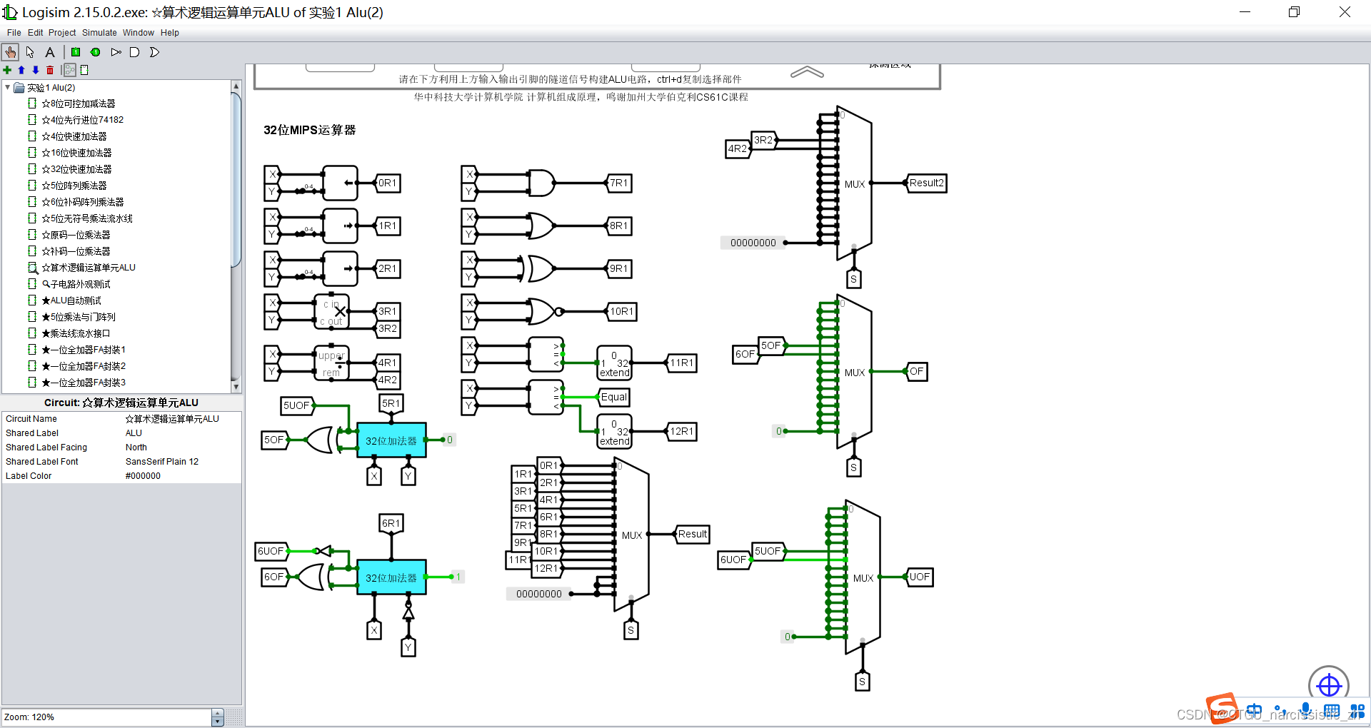Click the blue crosshair floating circle icon
1371x728 pixels.
click(x=1329, y=686)
